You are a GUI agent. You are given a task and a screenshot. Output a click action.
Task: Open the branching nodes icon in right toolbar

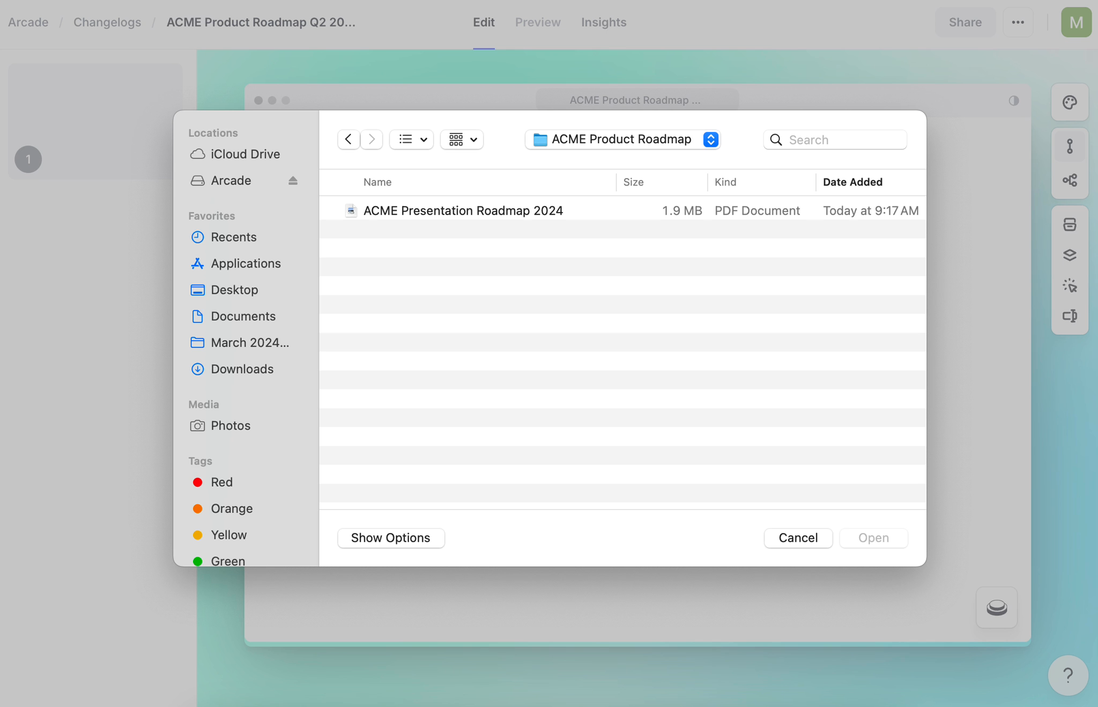click(x=1070, y=180)
